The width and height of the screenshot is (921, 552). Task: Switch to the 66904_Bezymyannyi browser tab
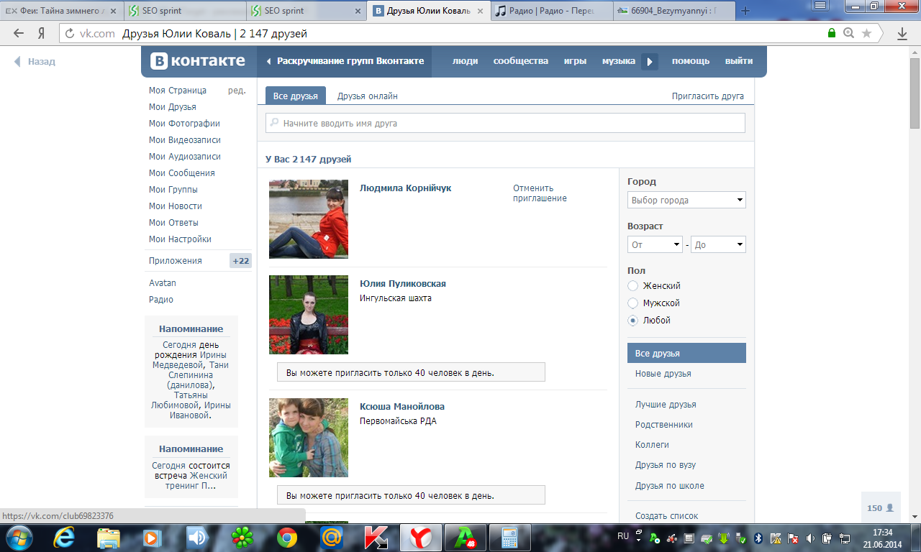point(674,11)
